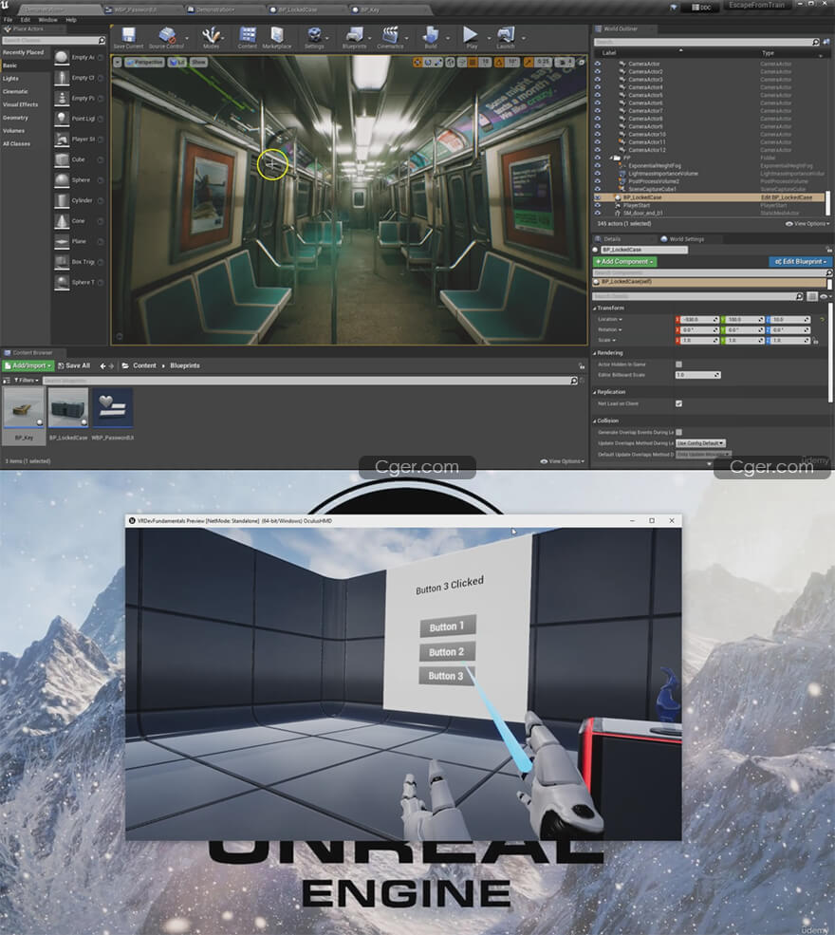Select the Sphere Trigger placement icon
Viewport: 835px width, 935px height.
[x=62, y=283]
